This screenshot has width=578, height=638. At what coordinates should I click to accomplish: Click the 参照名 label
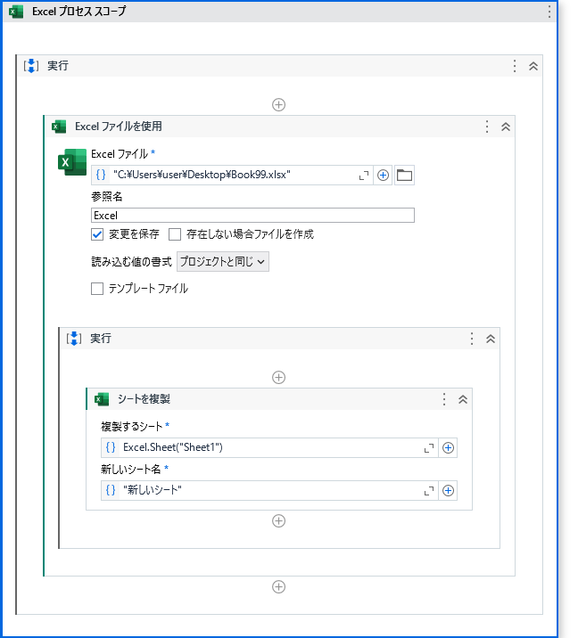click(x=107, y=197)
